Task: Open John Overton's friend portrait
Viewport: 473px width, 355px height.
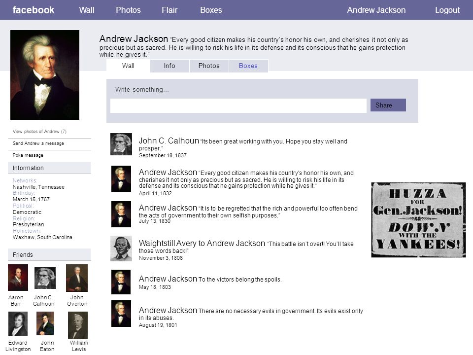Action: (77, 278)
